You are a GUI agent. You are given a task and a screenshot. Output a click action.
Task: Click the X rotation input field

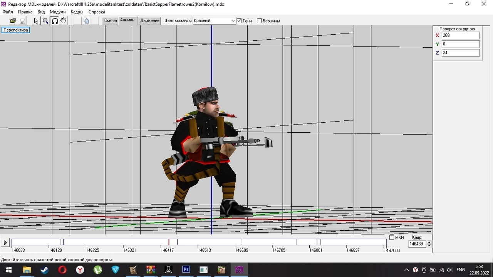tap(460, 35)
